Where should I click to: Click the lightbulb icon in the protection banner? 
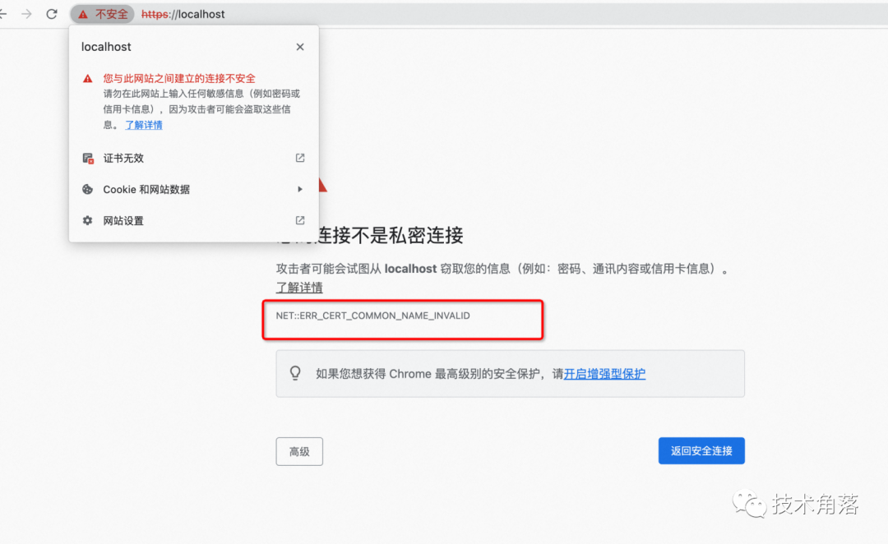tap(295, 372)
